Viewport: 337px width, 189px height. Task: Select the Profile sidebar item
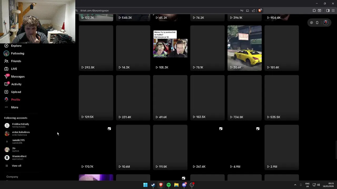[16, 99]
